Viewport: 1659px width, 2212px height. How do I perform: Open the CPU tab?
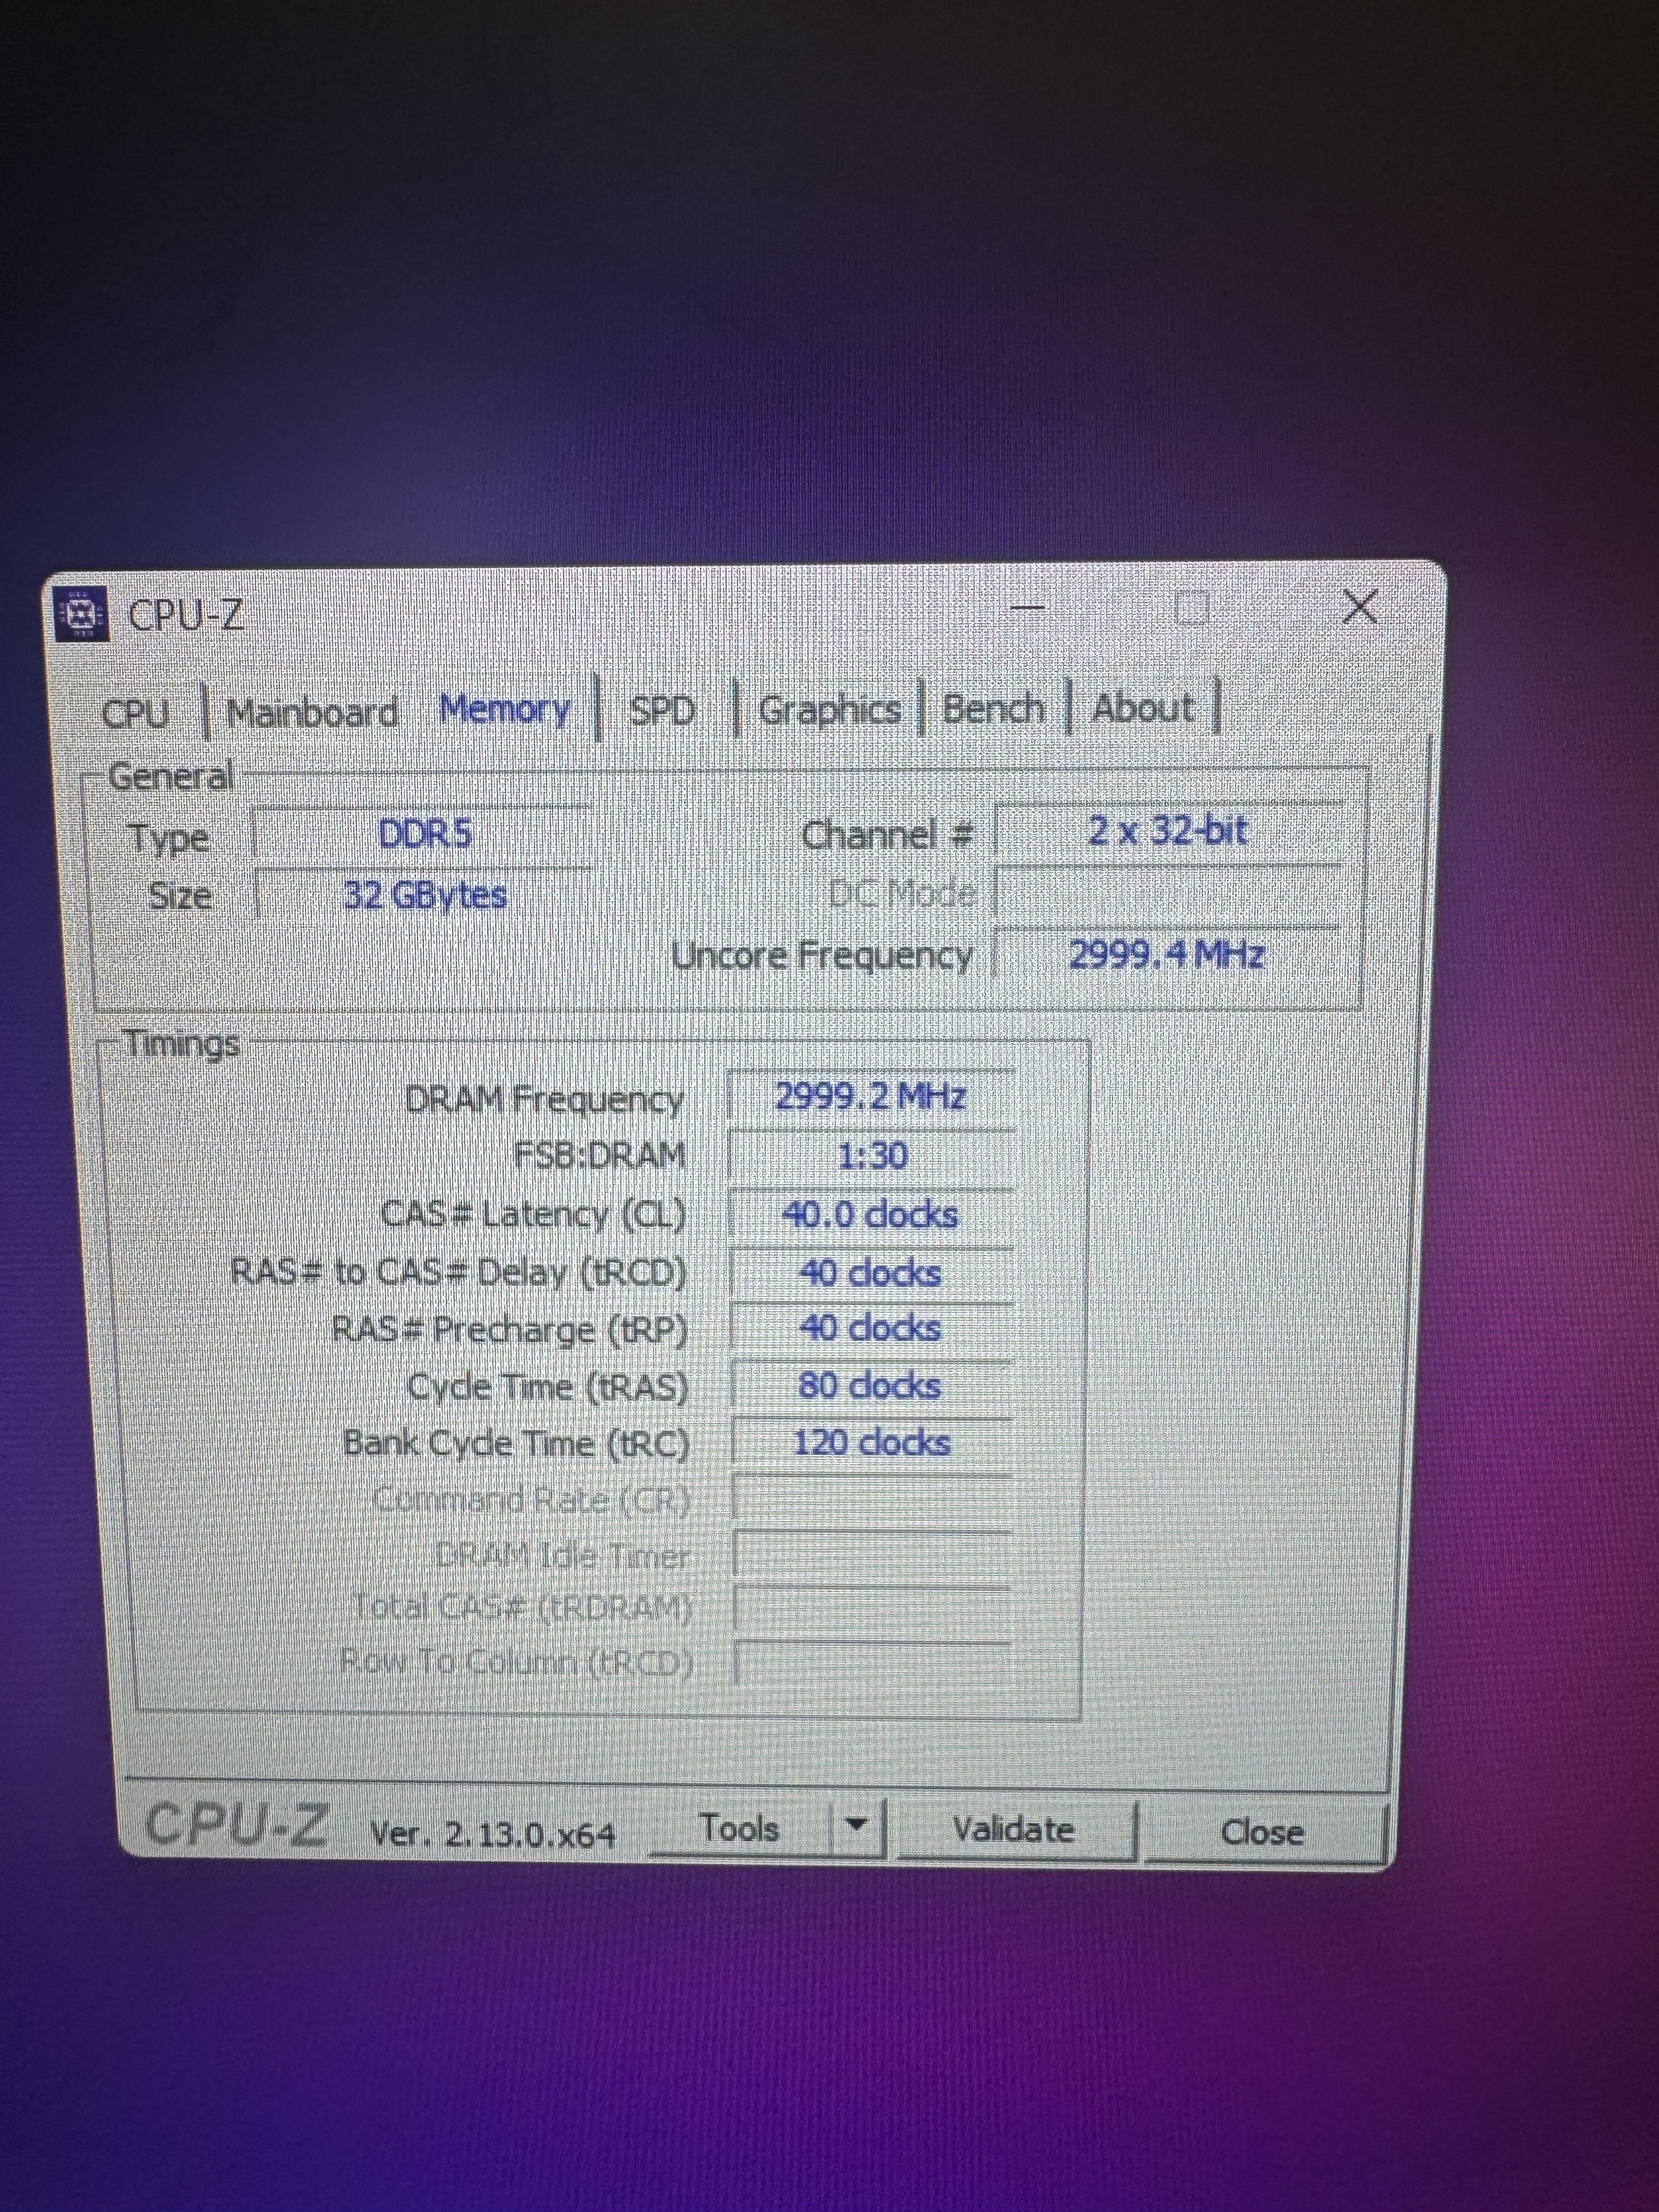coord(135,713)
